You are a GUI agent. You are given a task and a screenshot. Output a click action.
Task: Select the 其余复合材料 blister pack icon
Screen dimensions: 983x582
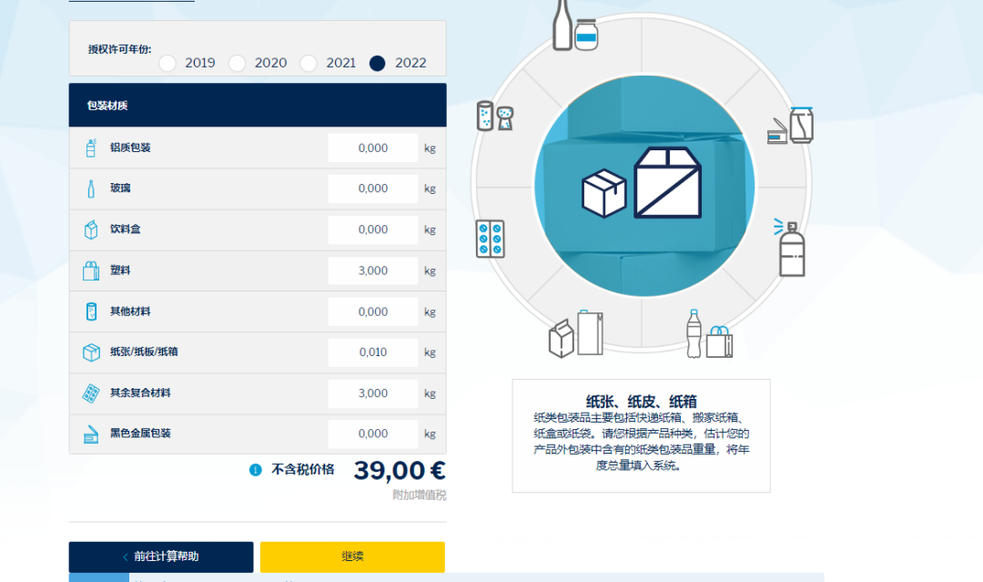pos(89,393)
